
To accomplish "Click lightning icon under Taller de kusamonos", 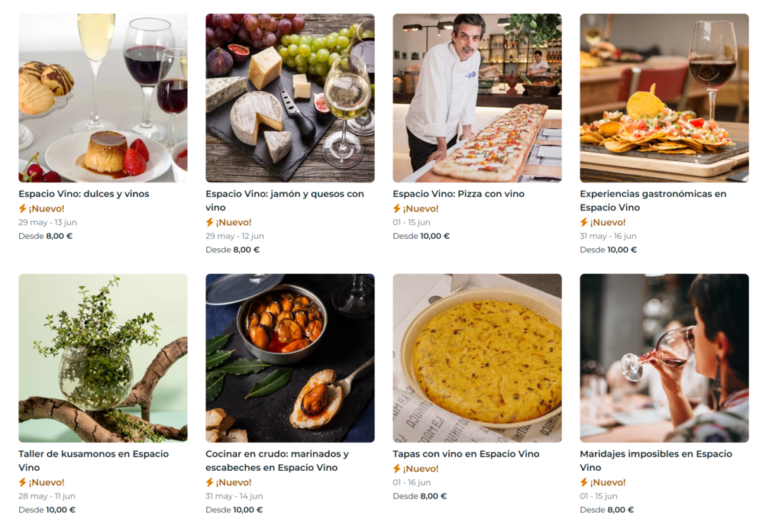I will [23, 482].
